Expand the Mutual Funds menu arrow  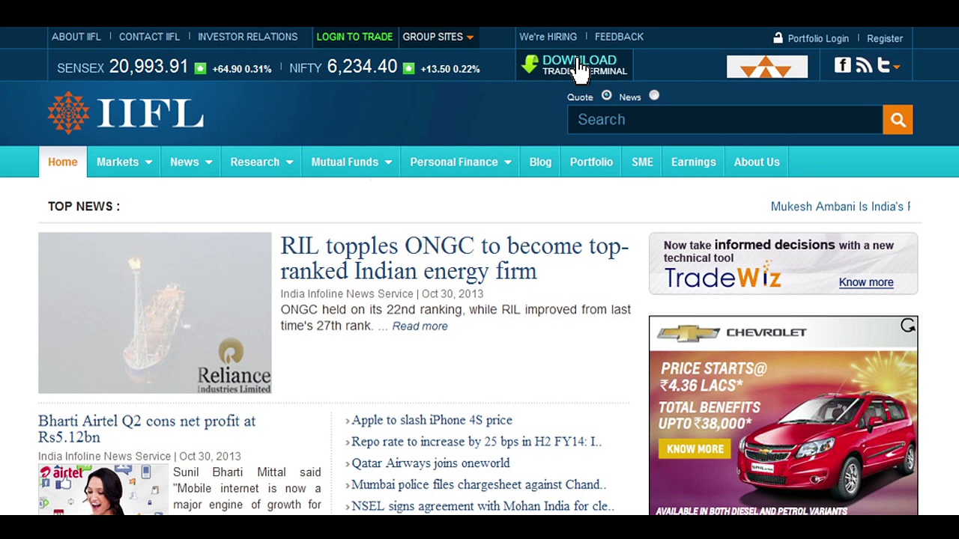[x=388, y=162]
